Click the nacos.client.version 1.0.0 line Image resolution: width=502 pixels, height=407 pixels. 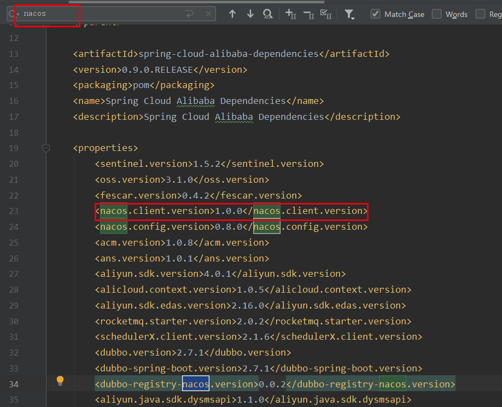[x=231, y=211]
